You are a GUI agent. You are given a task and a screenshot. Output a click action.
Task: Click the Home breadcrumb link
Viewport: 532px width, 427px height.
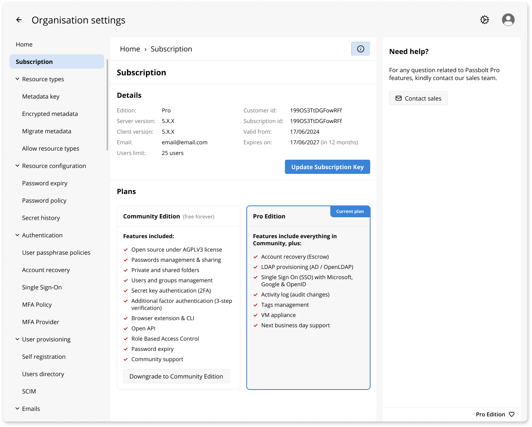coord(130,49)
